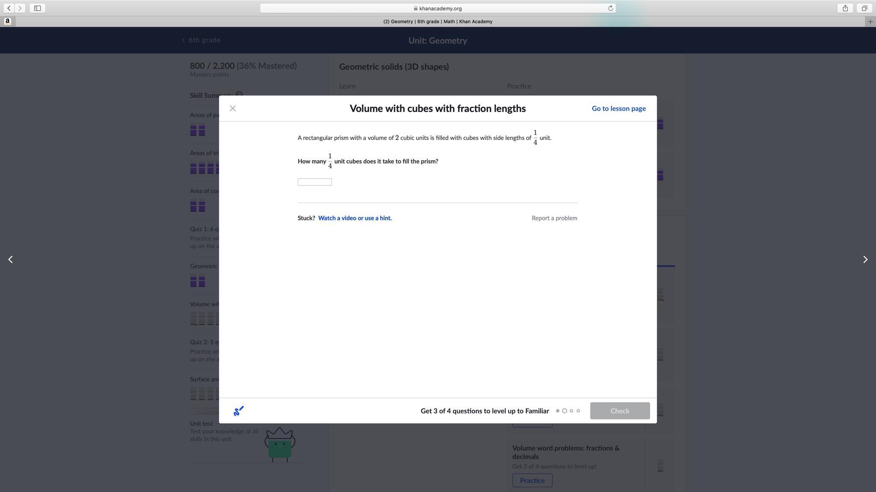Reload page using refresh icon

(610, 8)
